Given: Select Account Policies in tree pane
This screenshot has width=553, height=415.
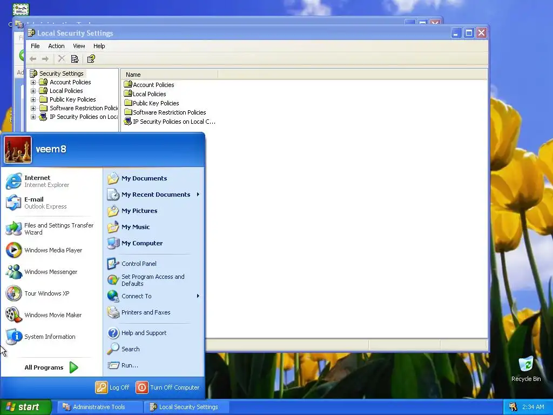Looking at the screenshot, I should click(70, 82).
